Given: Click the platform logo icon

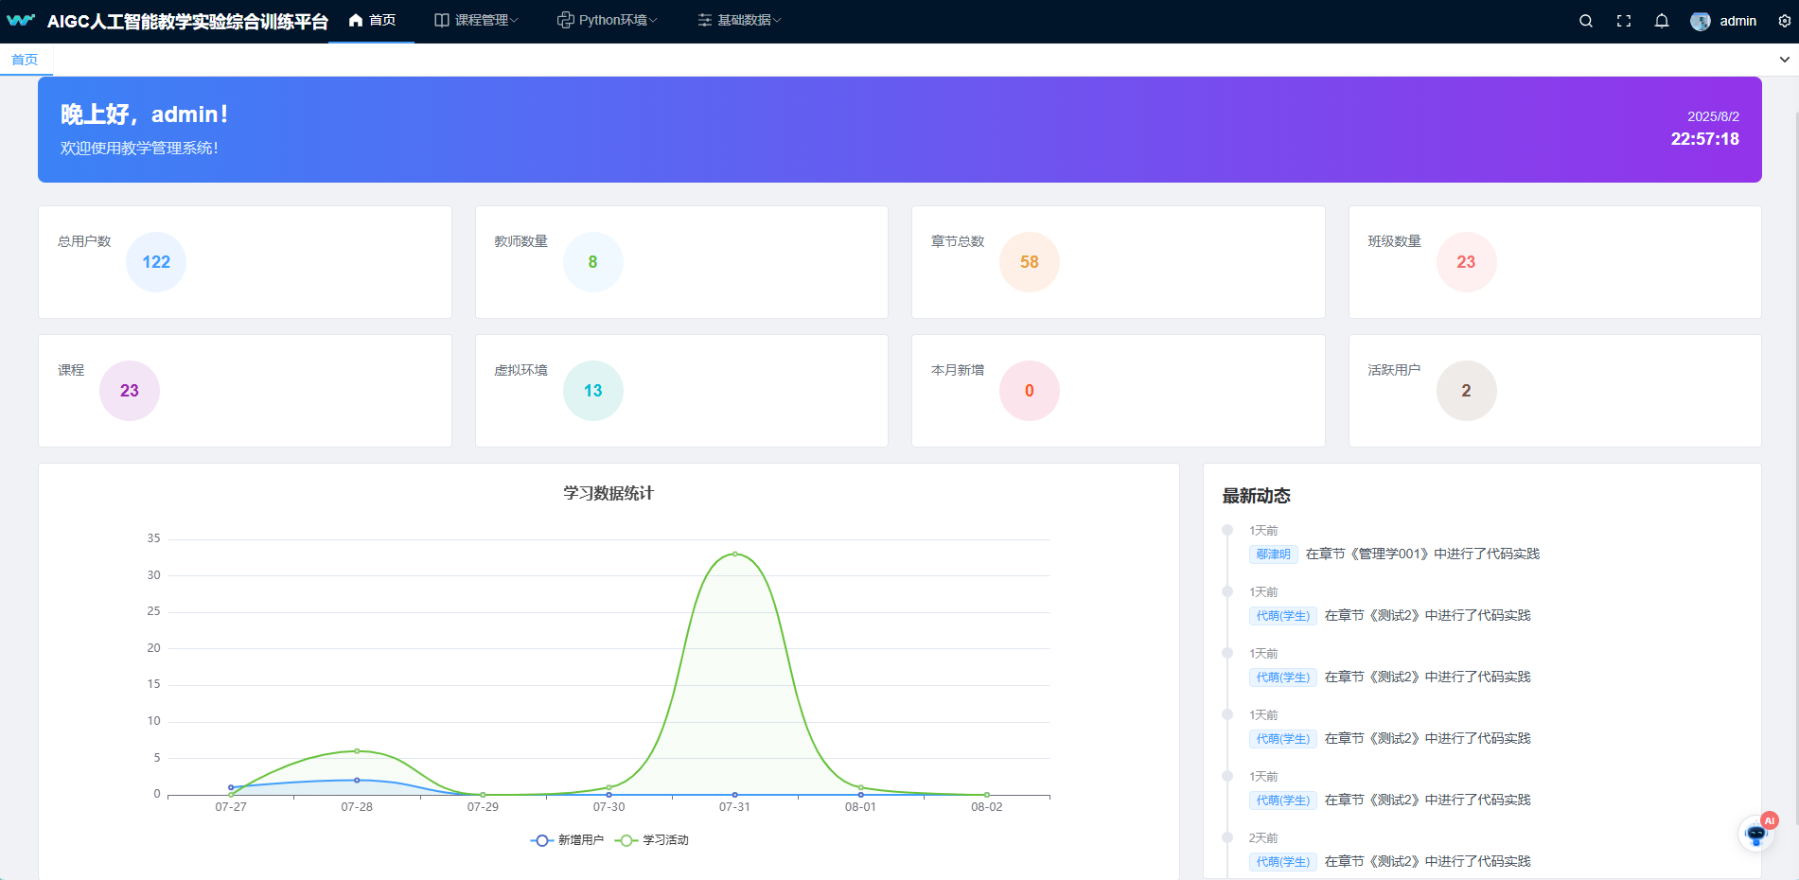Looking at the screenshot, I should point(21,20).
